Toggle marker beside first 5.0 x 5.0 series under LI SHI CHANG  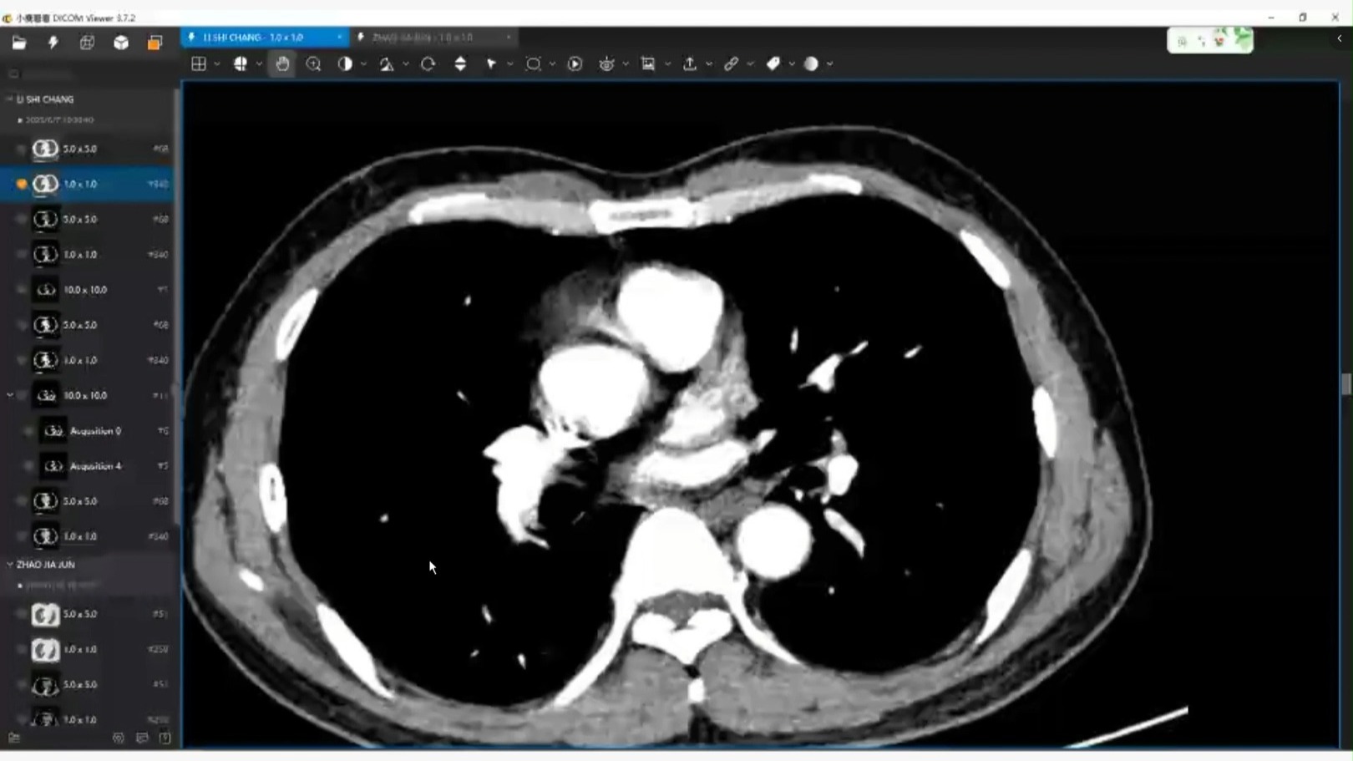(x=22, y=149)
